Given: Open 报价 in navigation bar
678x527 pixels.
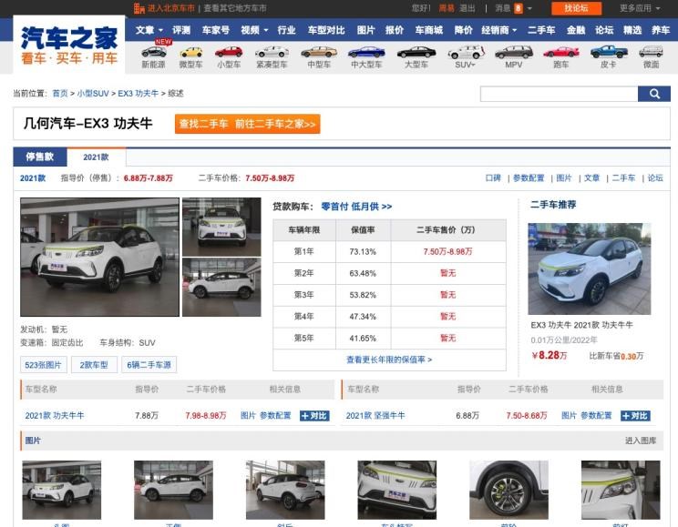Looking at the screenshot, I should click(395, 30).
